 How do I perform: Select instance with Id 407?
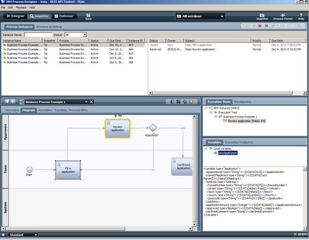73,45
